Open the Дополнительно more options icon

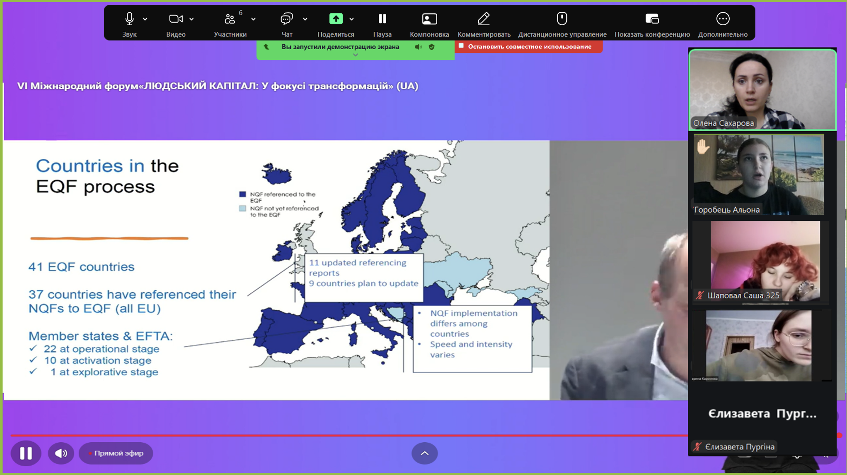point(723,19)
